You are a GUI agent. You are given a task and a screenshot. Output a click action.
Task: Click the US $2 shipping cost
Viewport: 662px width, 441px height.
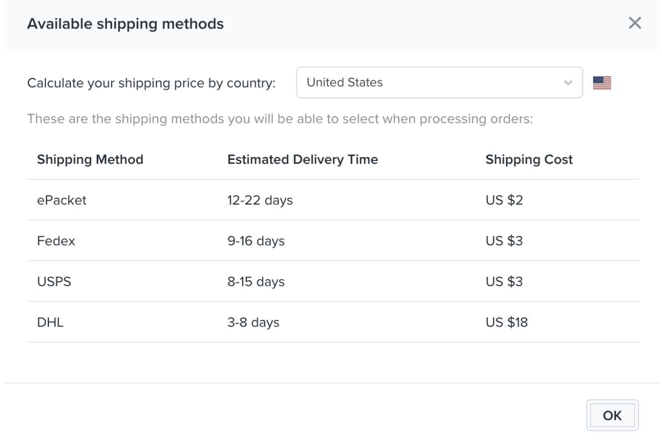[x=504, y=200]
